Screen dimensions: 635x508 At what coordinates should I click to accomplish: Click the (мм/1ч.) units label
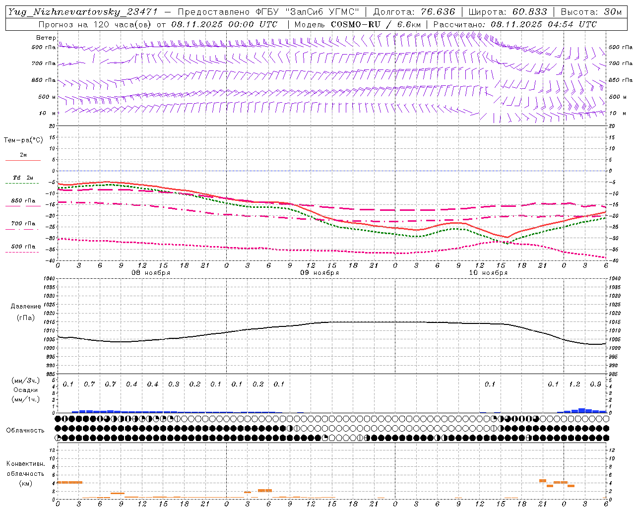25,399
